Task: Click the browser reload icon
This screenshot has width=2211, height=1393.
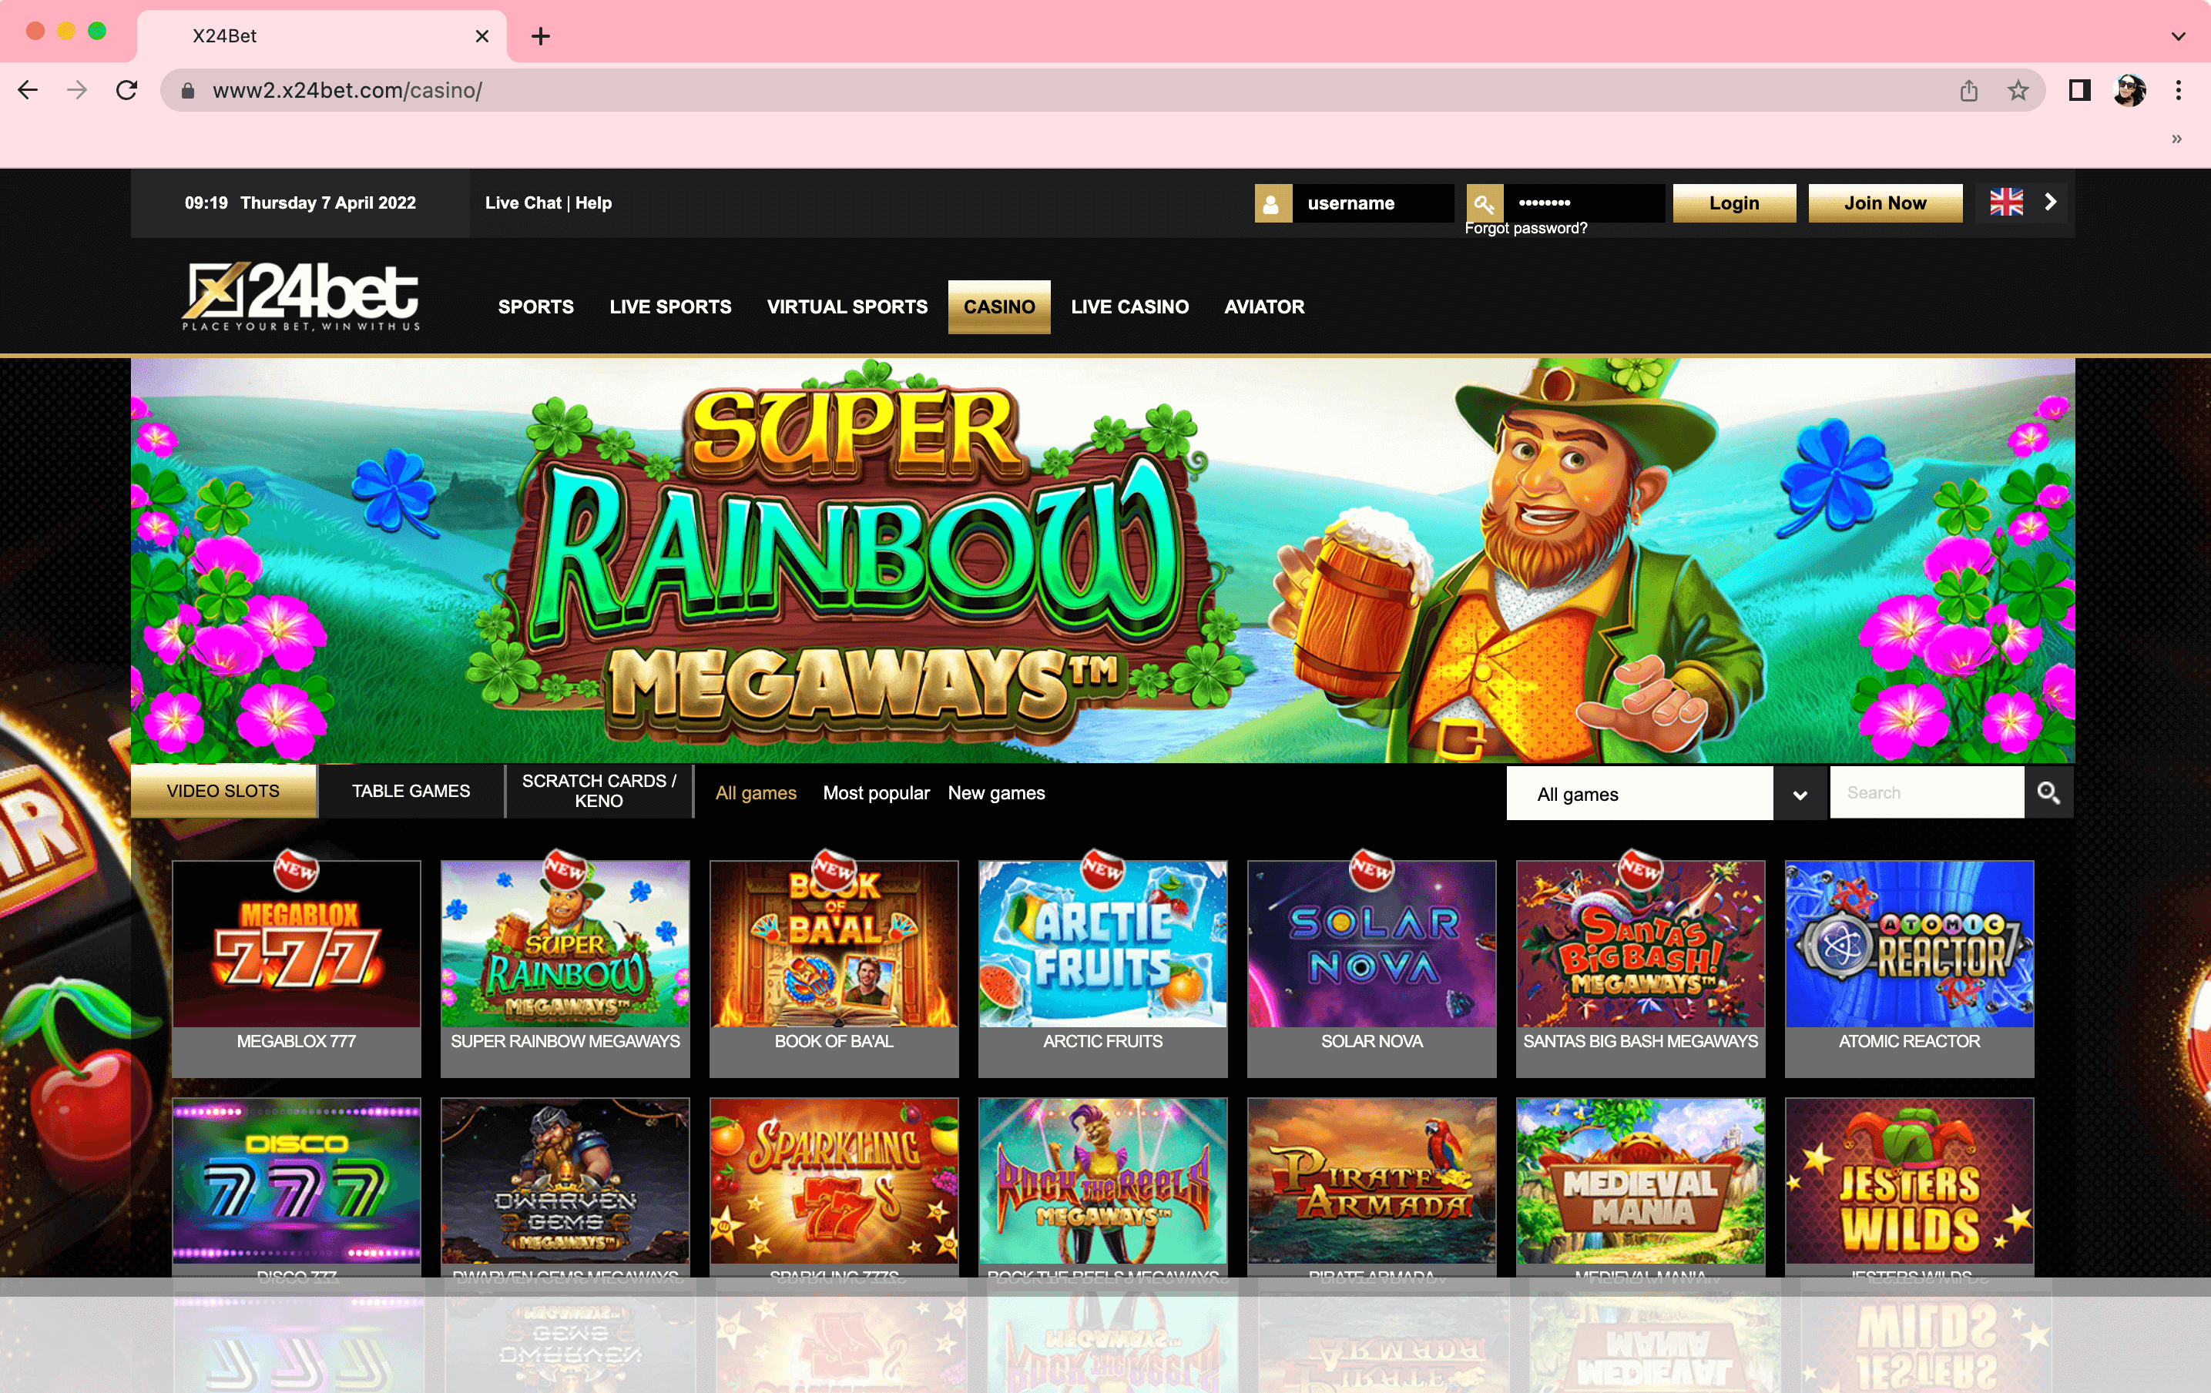Action: pos(128,90)
